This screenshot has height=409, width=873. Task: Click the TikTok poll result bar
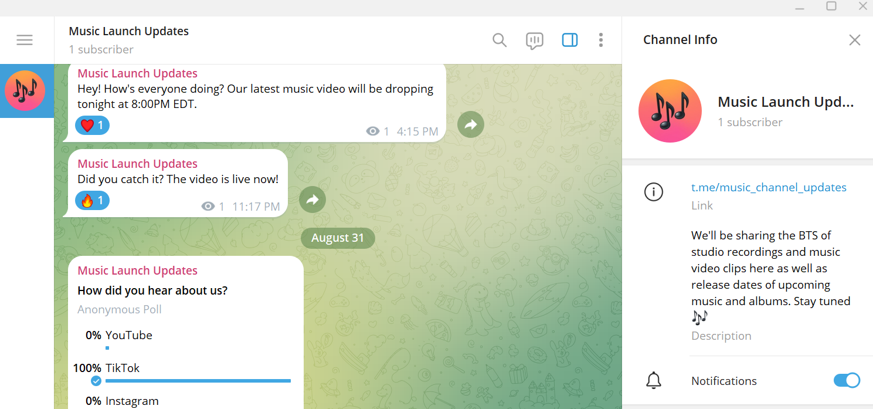pyautogui.click(x=198, y=380)
